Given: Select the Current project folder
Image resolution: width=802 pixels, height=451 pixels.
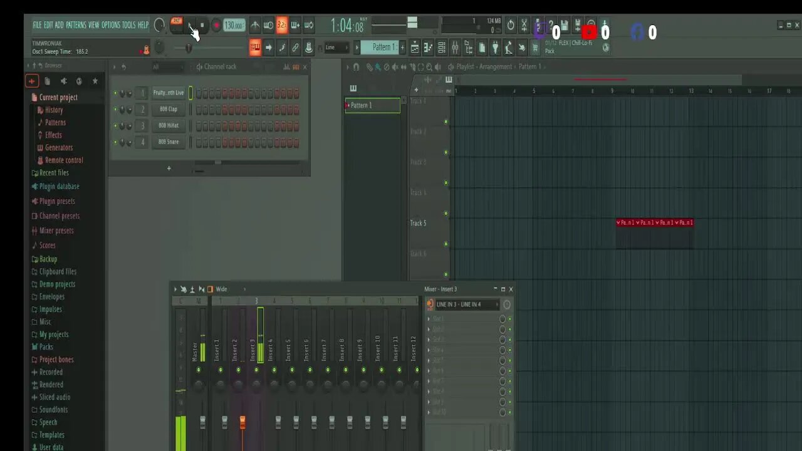Looking at the screenshot, I should point(58,97).
